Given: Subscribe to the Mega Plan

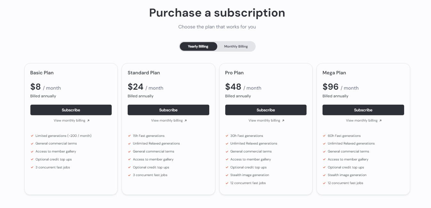Looking at the screenshot, I should coord(363,110).
